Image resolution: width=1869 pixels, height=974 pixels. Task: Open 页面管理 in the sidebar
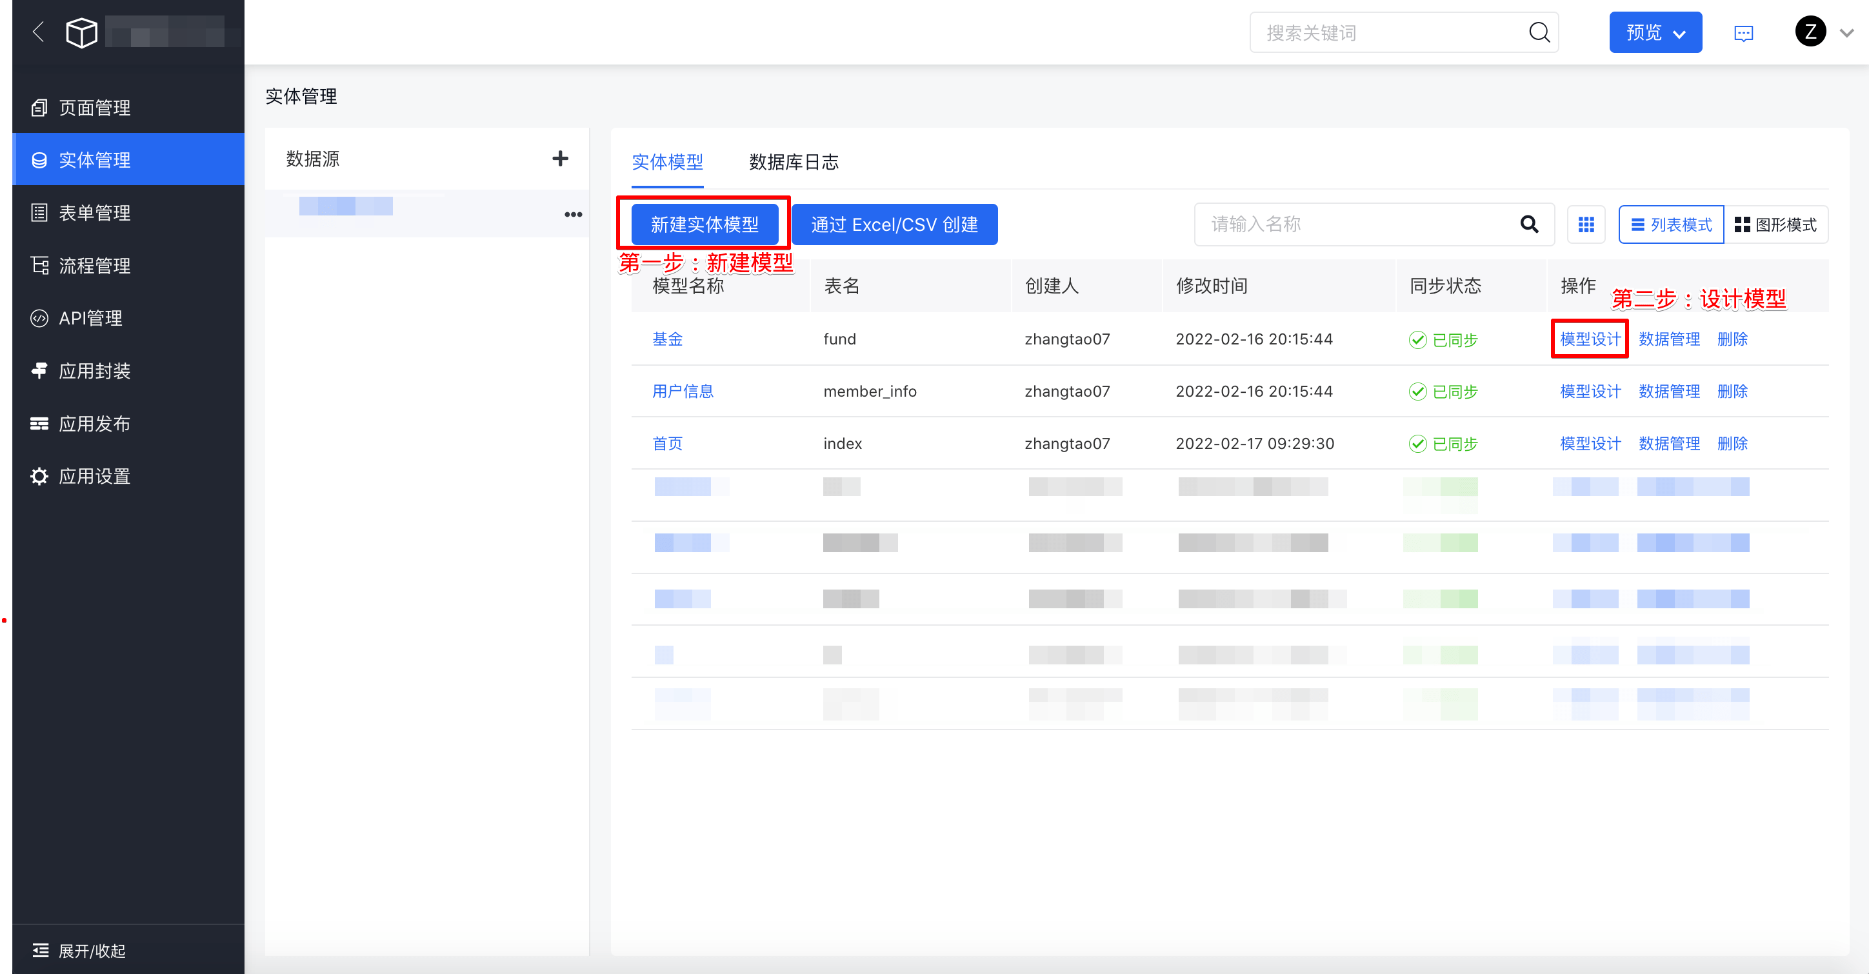[x=128, y=107]
